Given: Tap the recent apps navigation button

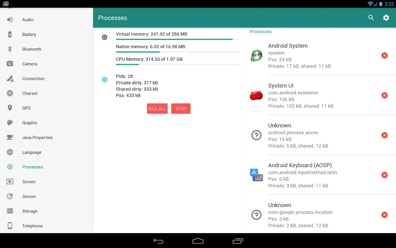Looking at the screenshot, I should pos(238,241).
